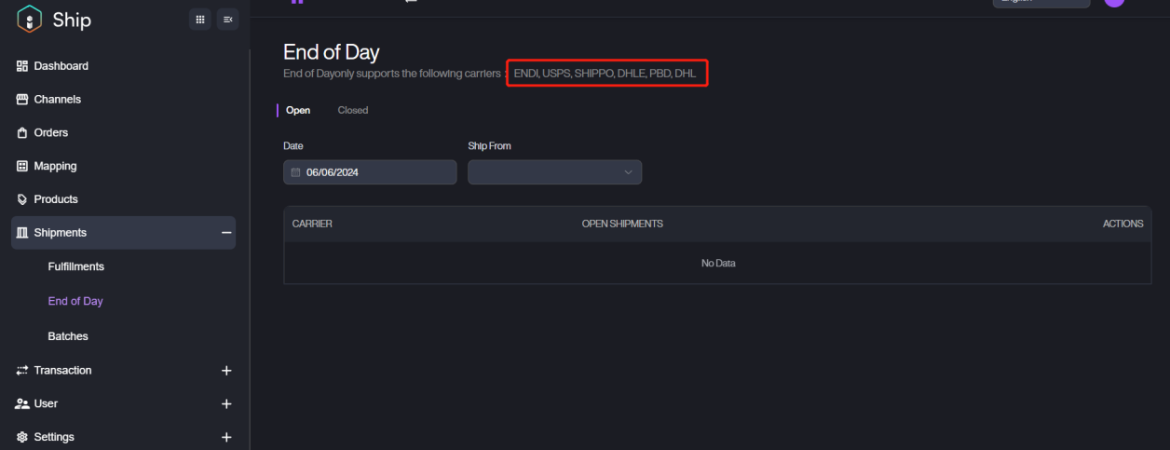1170x450 pixels.
Task: Click the Products tag icon
Action: pos(22,199)
